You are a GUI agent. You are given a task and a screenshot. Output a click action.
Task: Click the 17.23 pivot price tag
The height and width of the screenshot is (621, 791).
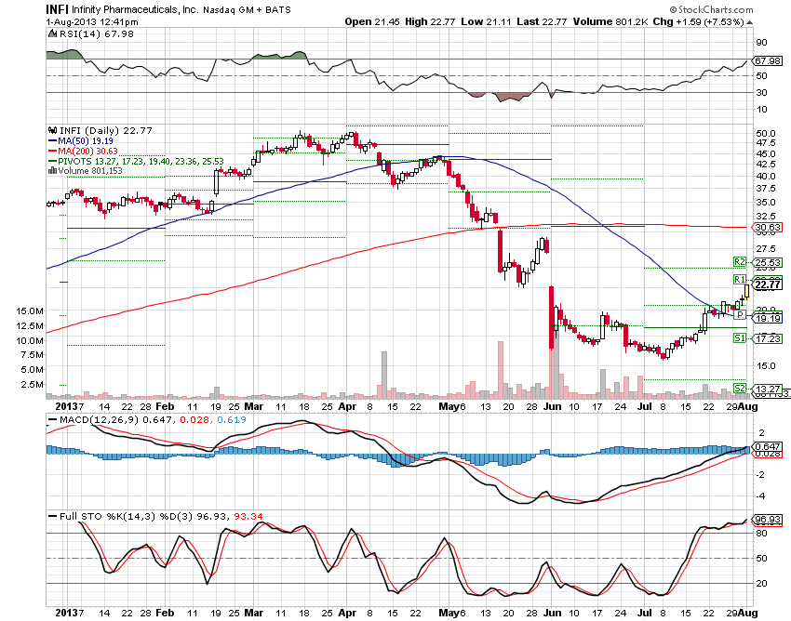coord(768,338)
